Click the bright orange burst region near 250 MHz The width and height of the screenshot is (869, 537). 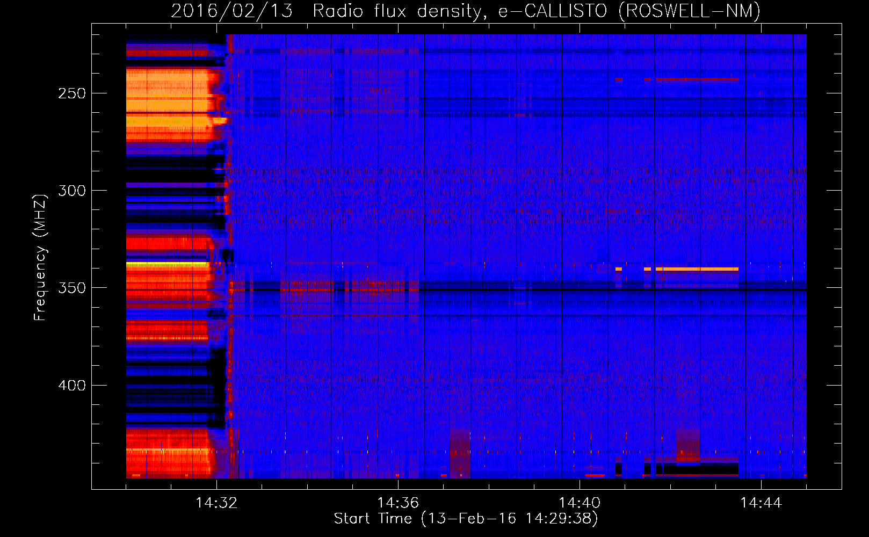coord(168,105)
